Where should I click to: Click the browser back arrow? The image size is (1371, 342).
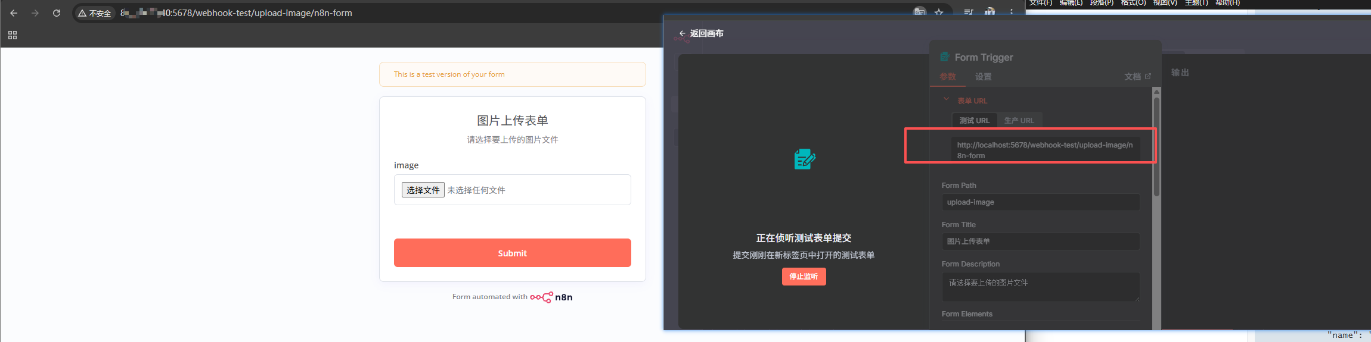[x=14, y=13]
